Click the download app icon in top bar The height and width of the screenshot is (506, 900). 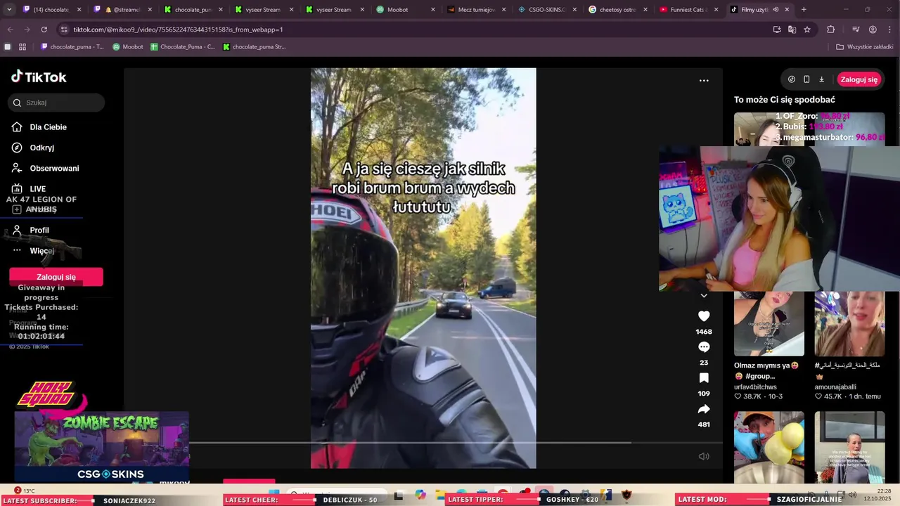click(821, 79)
